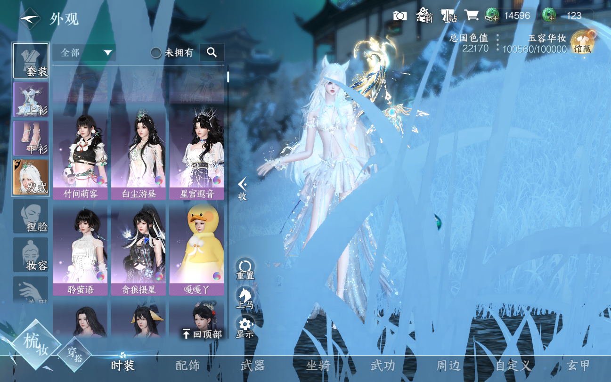The image size is (611, 382).
Task: Open dye palette on 贪狼摄星 card
Action: pos(159,276)
